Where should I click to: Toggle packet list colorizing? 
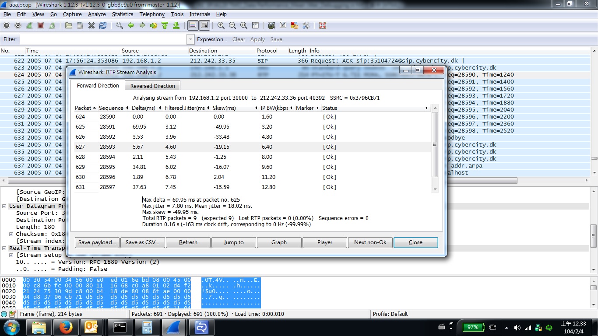tap(193, 25)
